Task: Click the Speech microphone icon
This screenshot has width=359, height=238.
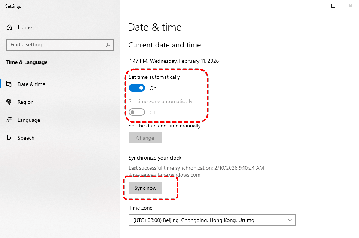Action: pyautogui.click(x=9, y=138)
